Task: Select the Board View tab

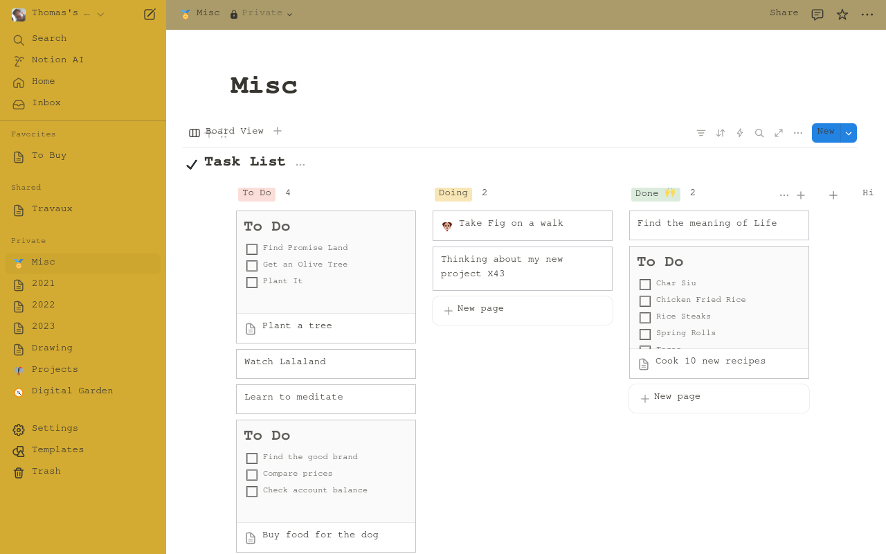Action: 226,132
